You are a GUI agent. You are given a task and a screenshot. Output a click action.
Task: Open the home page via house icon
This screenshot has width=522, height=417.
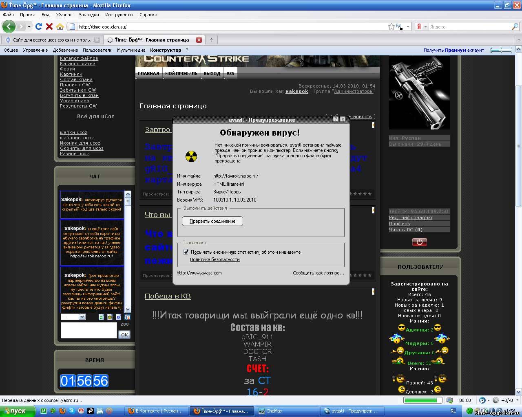coord(60,26)
